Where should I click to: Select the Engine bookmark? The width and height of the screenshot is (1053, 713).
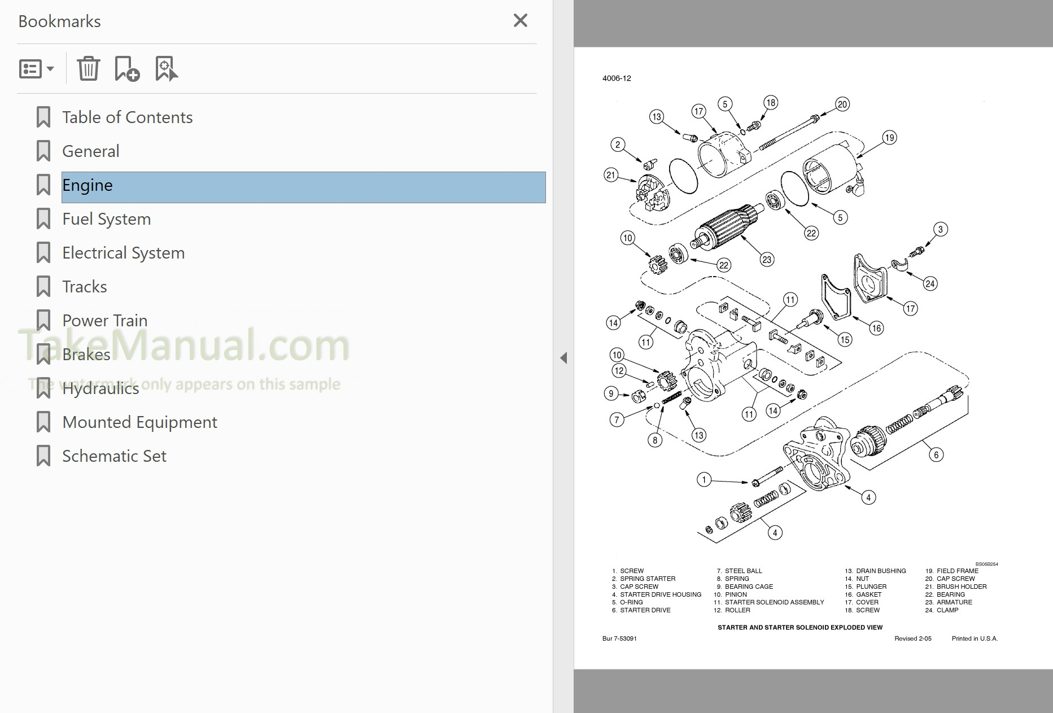click(88, 185)
